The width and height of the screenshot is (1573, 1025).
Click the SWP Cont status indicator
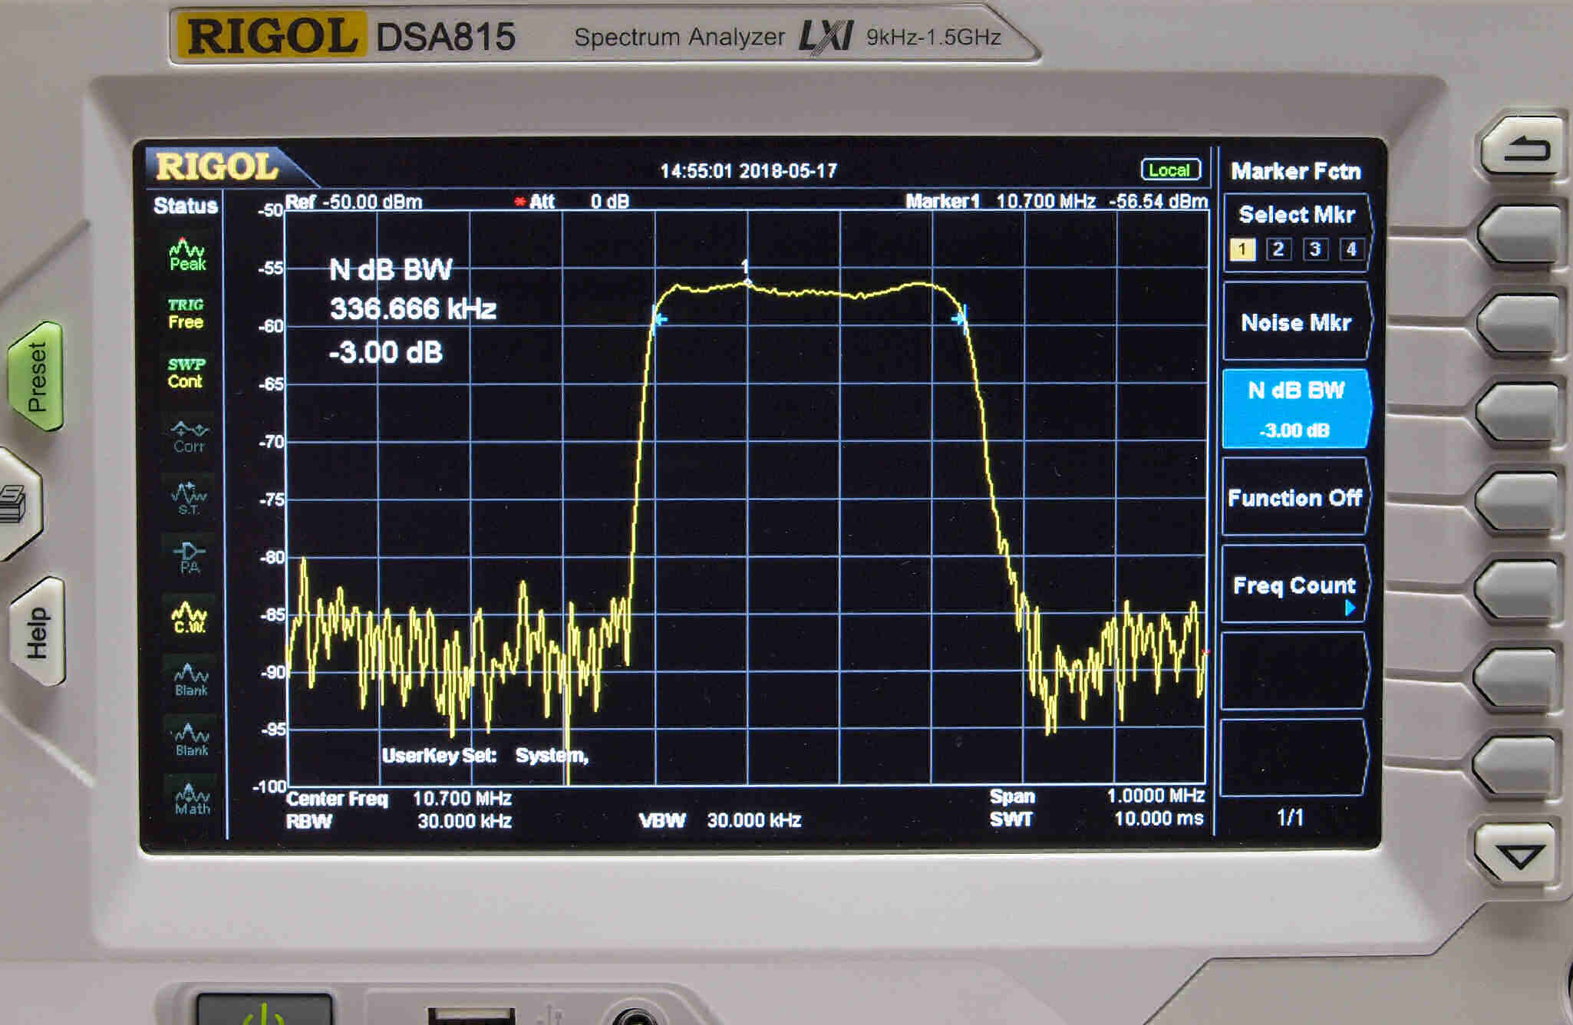(x=186, y=373)
